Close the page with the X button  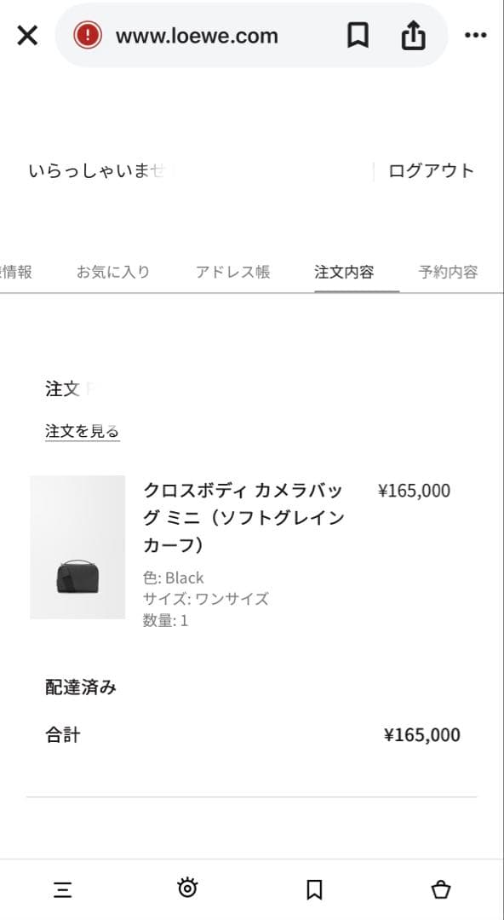(x=26, y=35)
